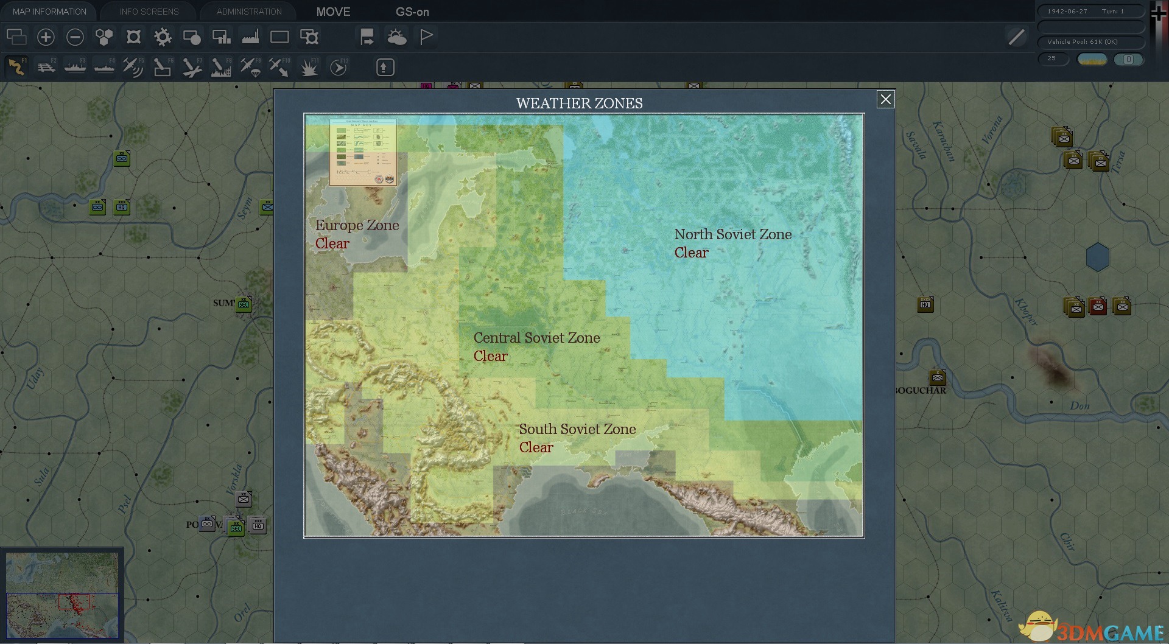Close the Weather Zones window
Viewport: 1169px width, 644px height.
tap(885, 99)
